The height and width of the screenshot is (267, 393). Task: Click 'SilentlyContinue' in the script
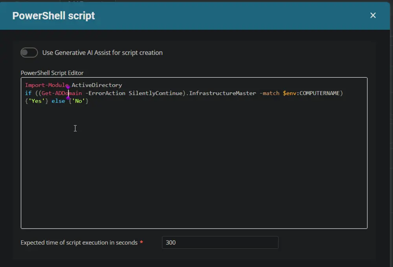[155, 93]
